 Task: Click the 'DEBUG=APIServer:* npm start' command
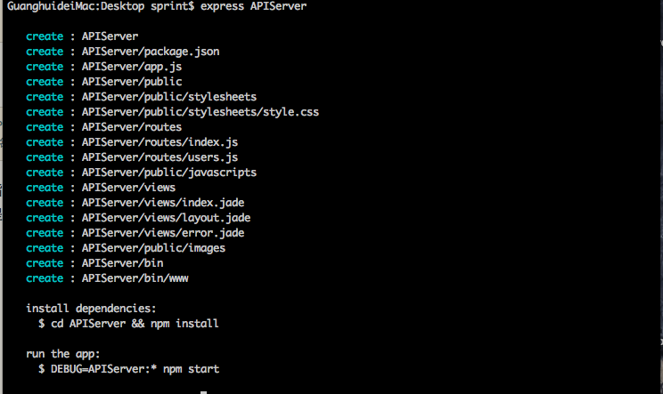(135, 369)
